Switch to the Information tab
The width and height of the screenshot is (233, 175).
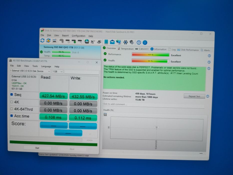[x=158, y=49]
